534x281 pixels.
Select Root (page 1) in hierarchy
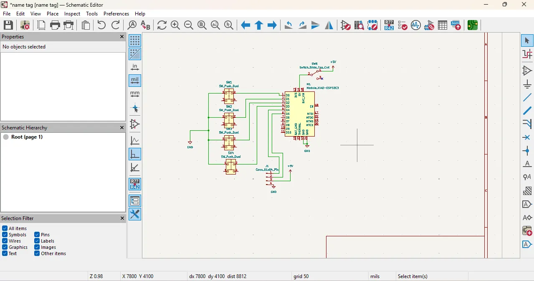[27, 137]
